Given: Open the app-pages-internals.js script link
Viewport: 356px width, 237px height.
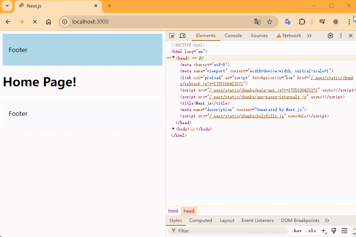Looking at the screenshot, I should click(x=258, y=97).
